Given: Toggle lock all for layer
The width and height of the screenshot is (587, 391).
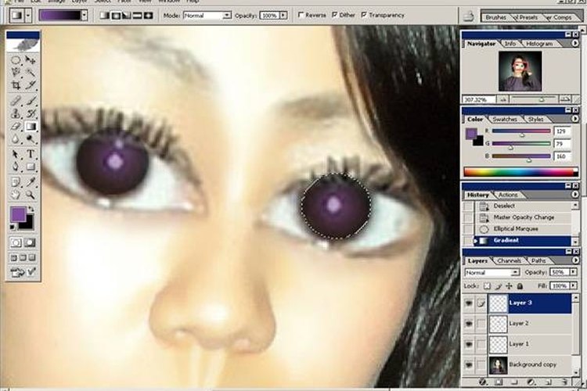Looking at the screenshot, I should (520, 286).
